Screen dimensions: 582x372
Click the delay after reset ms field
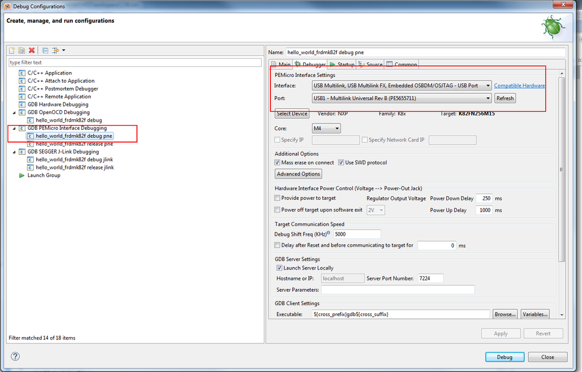pyautogui.click(x=437, y=246)
